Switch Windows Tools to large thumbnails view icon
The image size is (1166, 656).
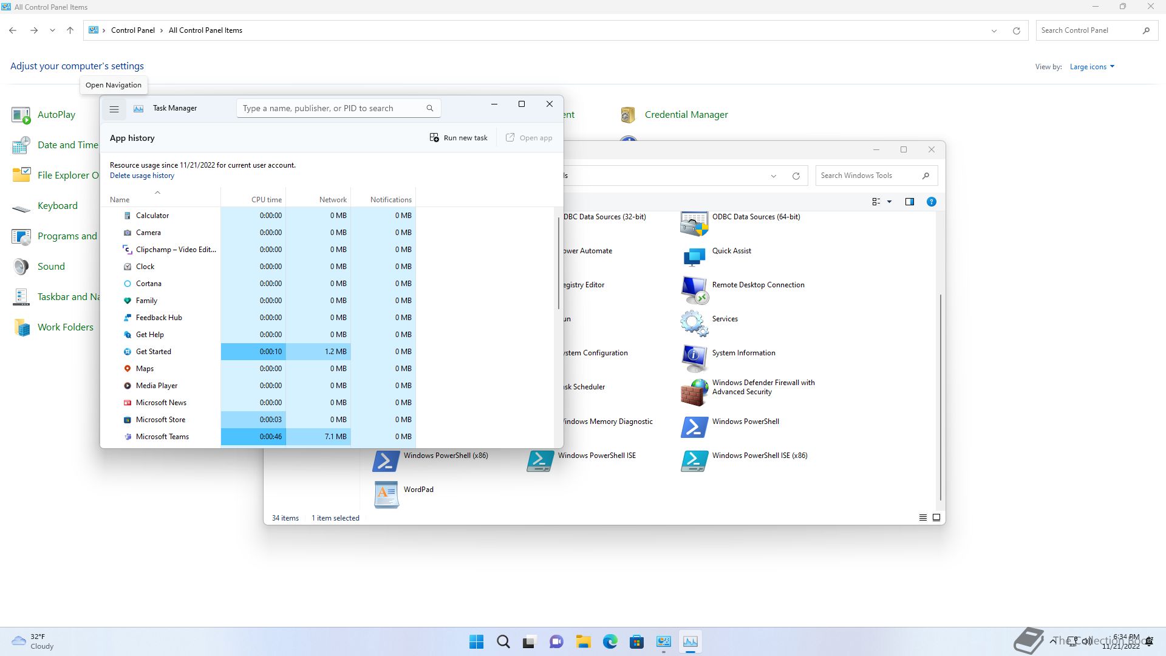(936, 518)
